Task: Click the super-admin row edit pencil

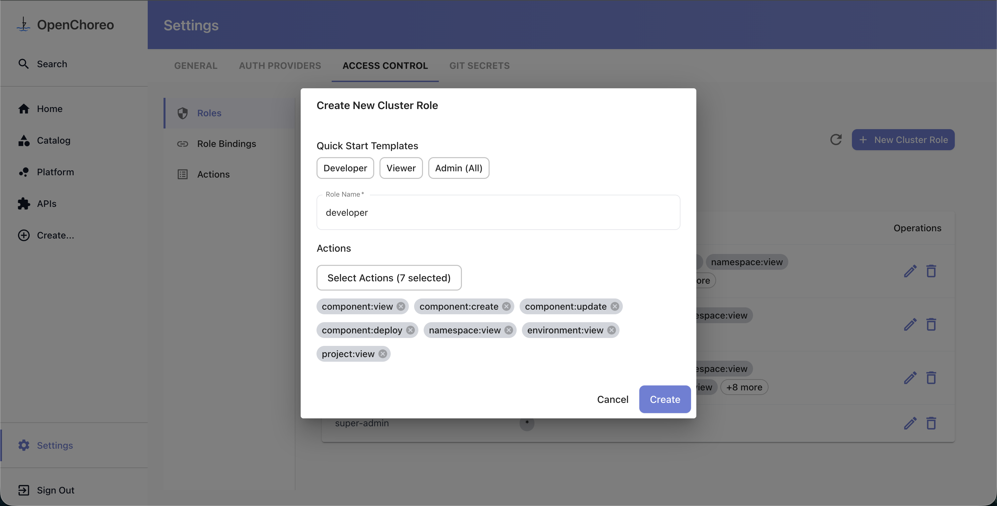Action: [910, 423]
